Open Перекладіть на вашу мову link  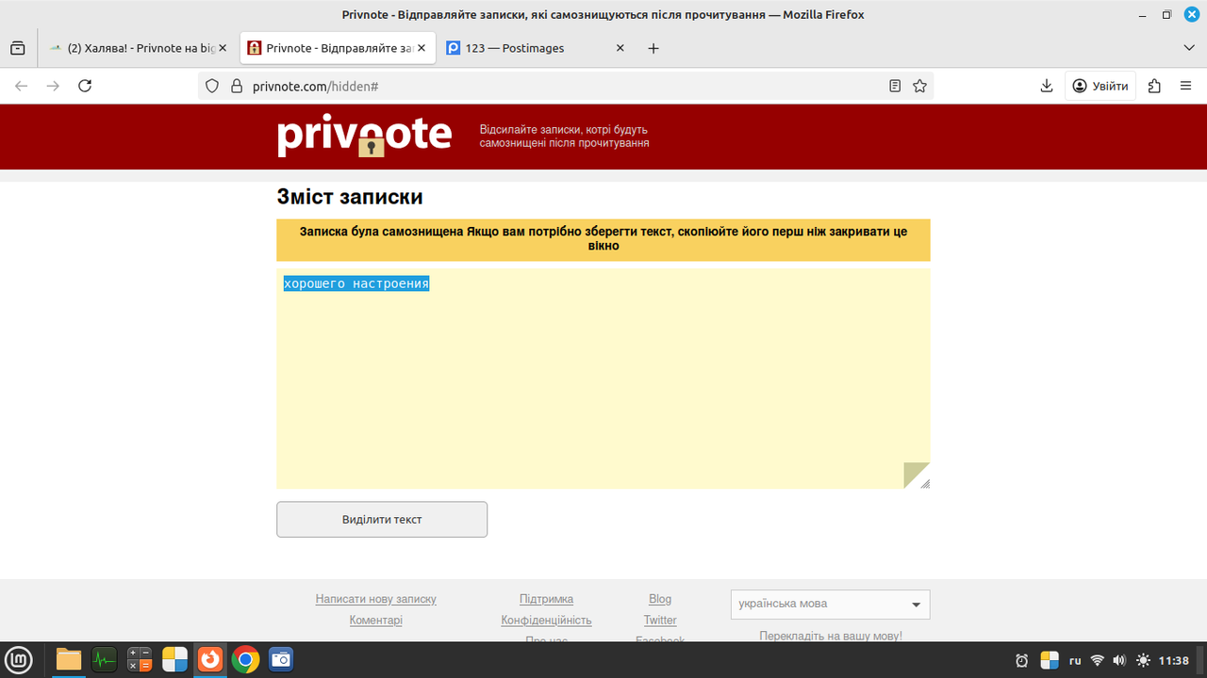pyautogui.click(x=831, y=636)
